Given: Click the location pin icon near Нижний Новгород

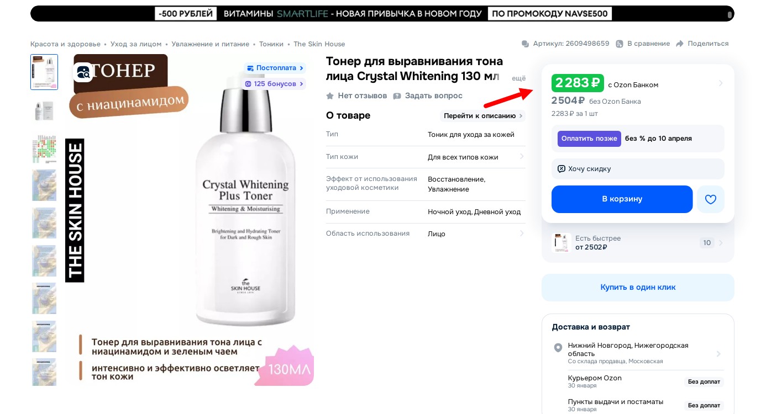Looking at the screenshot, I should [558, 348].
